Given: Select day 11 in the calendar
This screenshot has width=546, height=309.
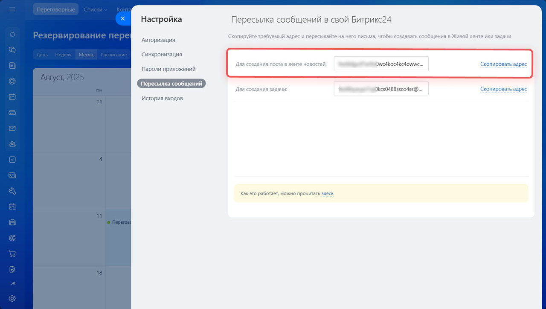Looking at the screenshot, I should (x=99, y=216).
